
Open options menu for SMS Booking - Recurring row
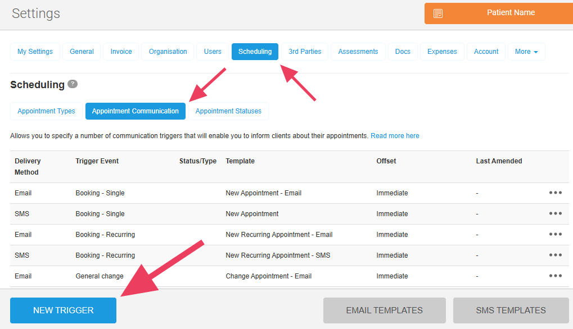(555, 255)
